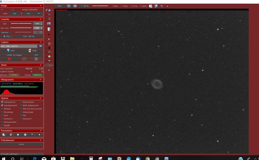The image size is (259, 160).
Task: Click the JPG format button
Action: click(36, 55)
